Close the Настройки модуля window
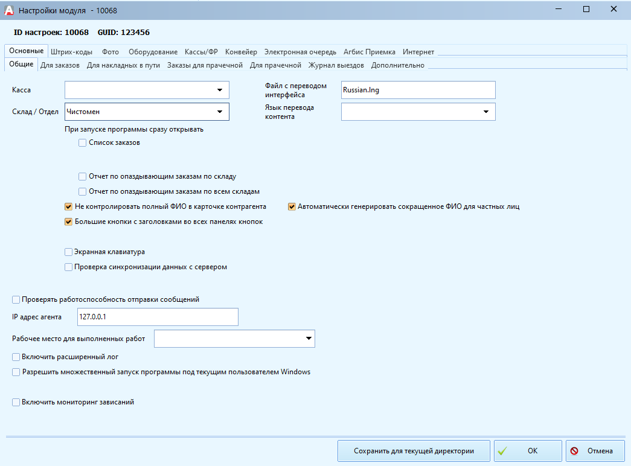This screenshot has width=631, height=466. click(x=613, y=9)
